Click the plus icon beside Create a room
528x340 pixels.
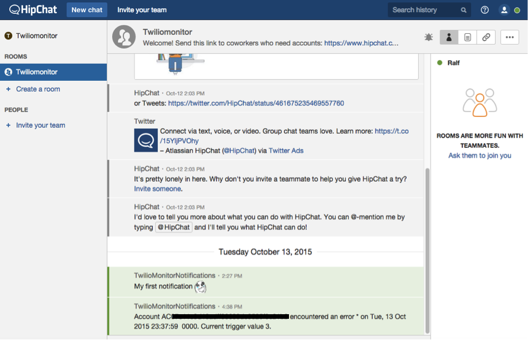(x=9, y=89)
